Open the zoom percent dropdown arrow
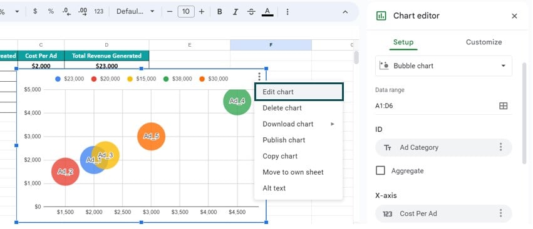The width and height of the screenshot is (533, 229). point(17,11)
